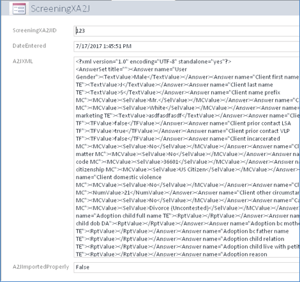Click the Adoption reason text on the last line
This screenshot has width=300, height=282.
245,255
